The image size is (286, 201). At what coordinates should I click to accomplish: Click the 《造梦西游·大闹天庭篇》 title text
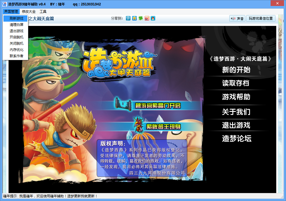click(x=240, y=59)
